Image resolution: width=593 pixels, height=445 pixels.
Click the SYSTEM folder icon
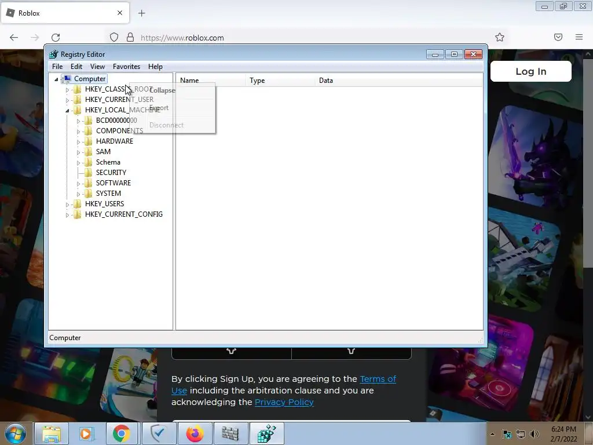point(88,194)
